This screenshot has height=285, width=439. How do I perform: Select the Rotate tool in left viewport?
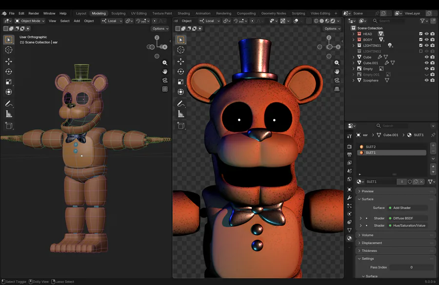[x=9, y=72]
